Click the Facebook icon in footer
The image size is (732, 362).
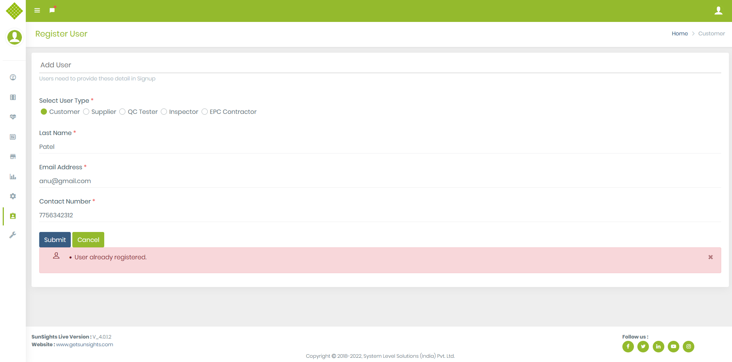(628, 347)
